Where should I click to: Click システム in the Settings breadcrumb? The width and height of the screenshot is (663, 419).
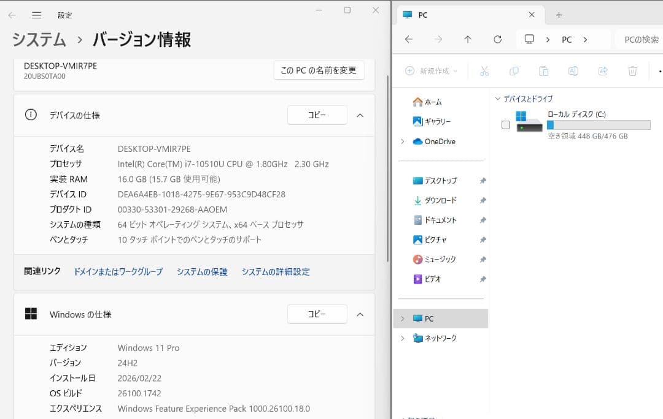point(39,40)
